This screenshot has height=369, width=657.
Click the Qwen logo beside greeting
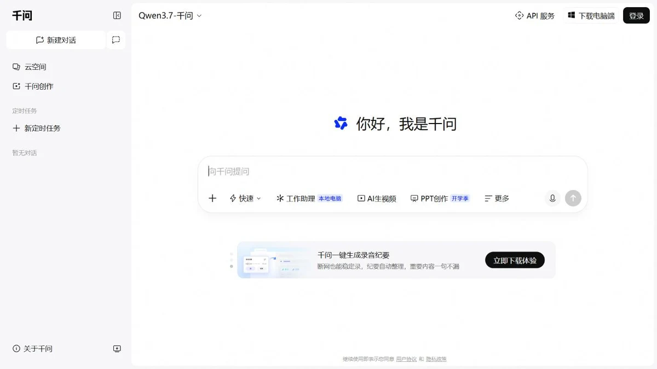click(x=341, y=124)
